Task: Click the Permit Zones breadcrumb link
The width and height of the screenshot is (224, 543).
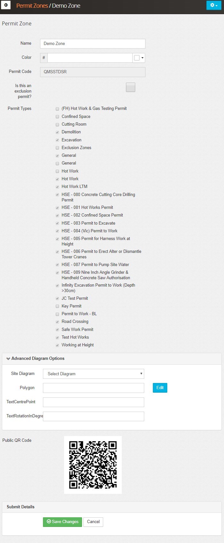Action: tap(32, 6)
